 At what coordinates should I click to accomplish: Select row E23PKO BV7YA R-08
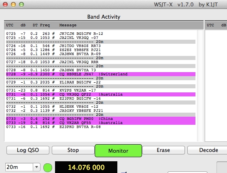[101, 127]
